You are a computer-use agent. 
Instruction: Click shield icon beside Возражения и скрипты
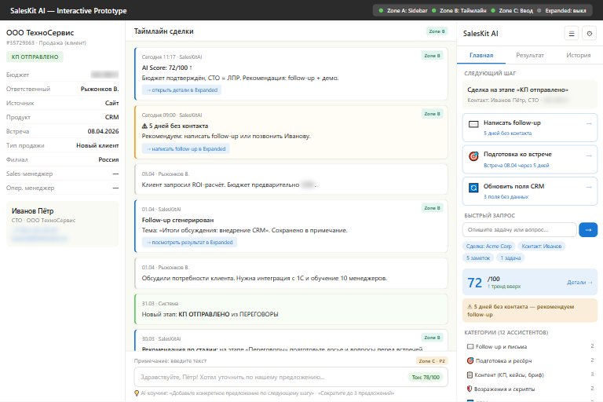[x=470, y=389]
